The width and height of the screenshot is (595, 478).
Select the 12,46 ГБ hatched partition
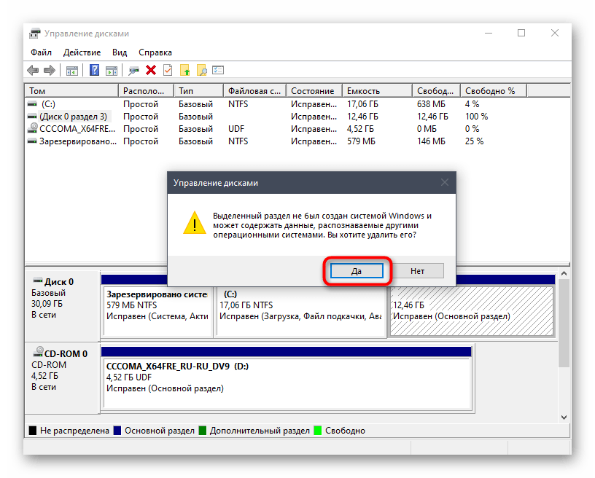471,310
